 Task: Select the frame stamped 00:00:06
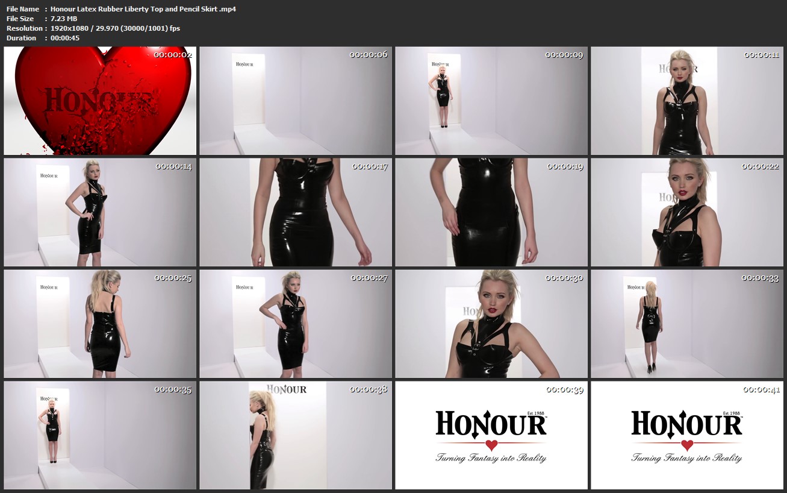pos(296,101)
